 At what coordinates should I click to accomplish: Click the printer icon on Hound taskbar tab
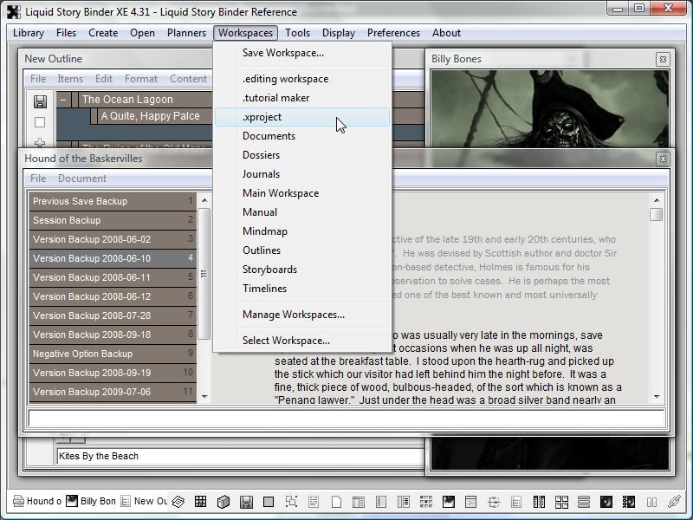[18, 501]
